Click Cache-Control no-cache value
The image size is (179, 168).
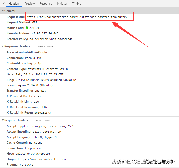point(36,143)
